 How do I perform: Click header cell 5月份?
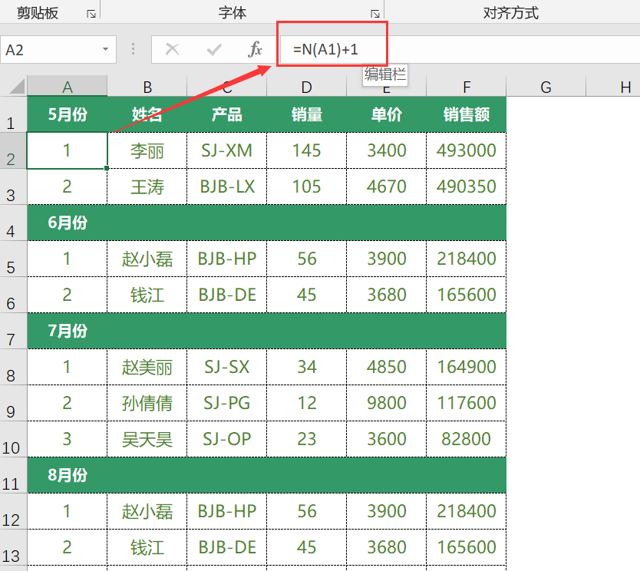(x=68, y=114)
